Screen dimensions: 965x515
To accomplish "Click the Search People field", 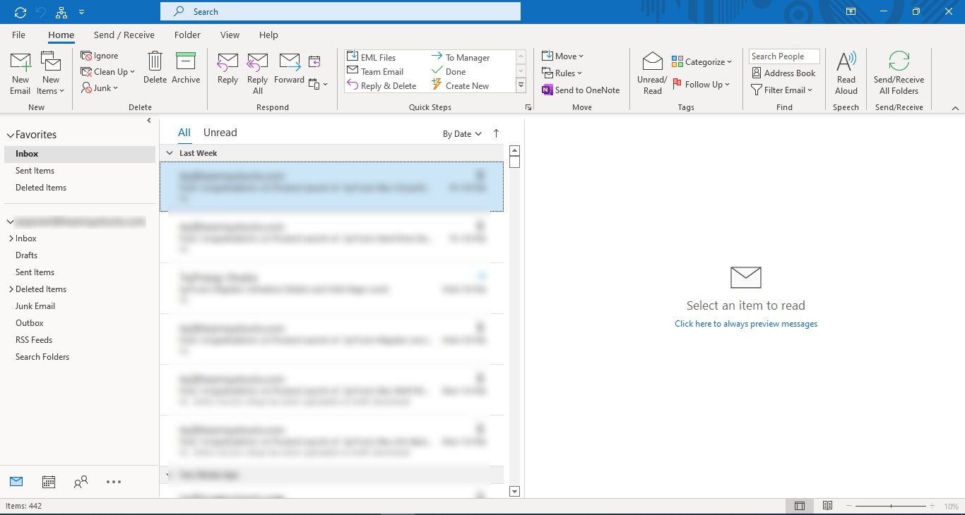I will pyautogui.click(x=784, y=56).
